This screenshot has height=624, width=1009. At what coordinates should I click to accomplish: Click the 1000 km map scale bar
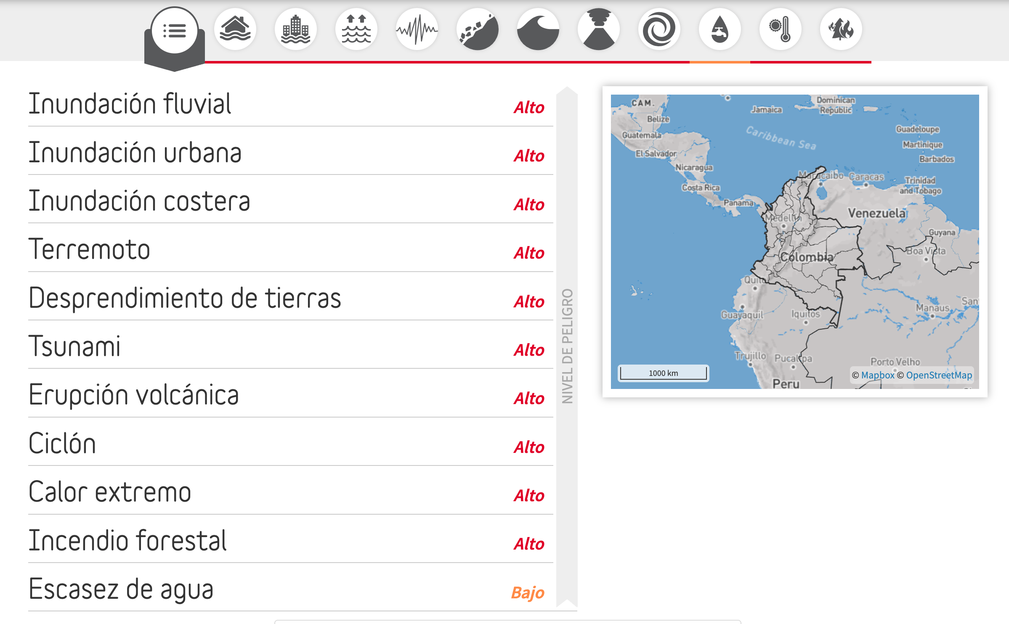point(664,373)
